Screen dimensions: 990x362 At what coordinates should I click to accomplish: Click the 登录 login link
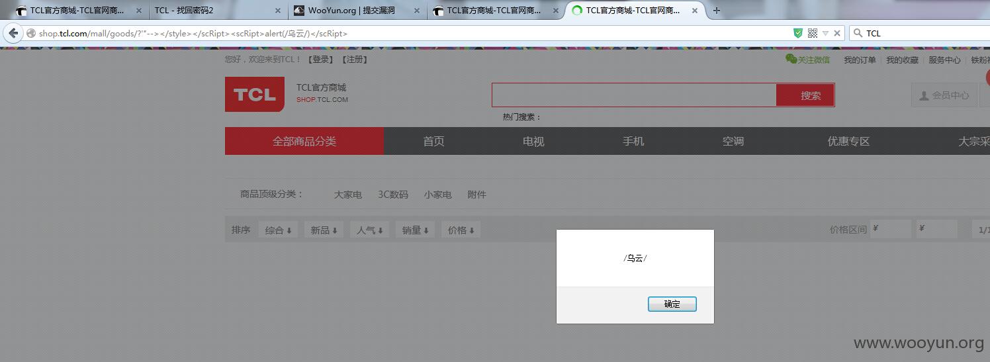click(x=322, y=60)
